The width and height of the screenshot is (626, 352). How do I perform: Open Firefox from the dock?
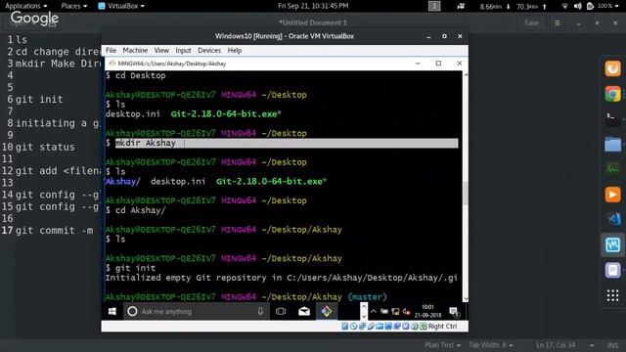612,68
